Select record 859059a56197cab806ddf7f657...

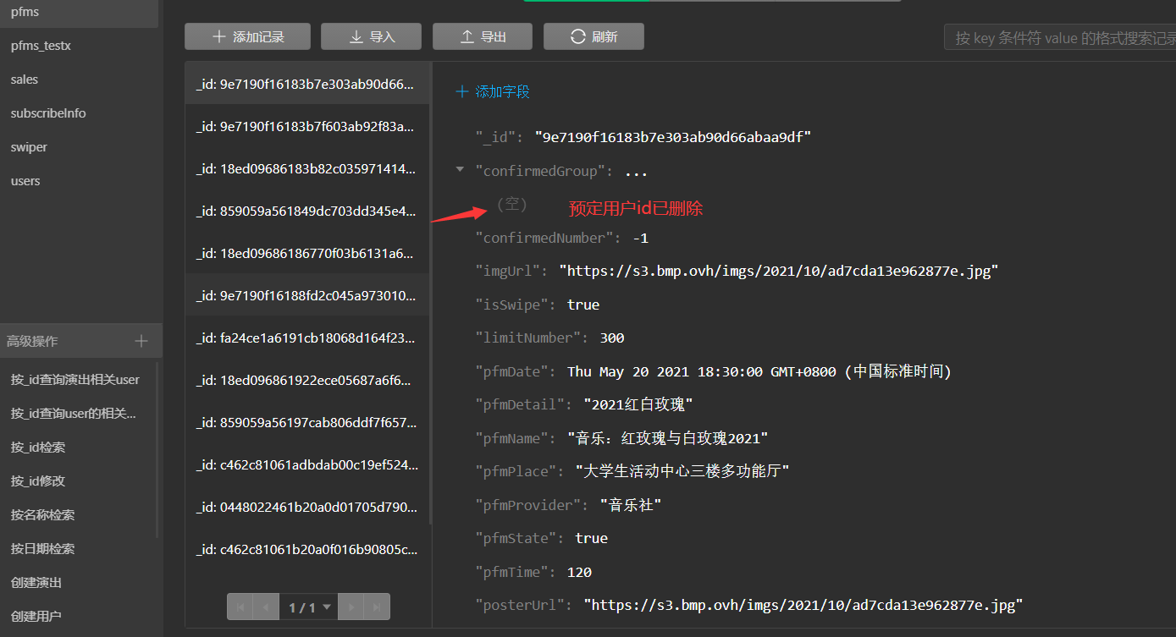[x=306, y=422]
